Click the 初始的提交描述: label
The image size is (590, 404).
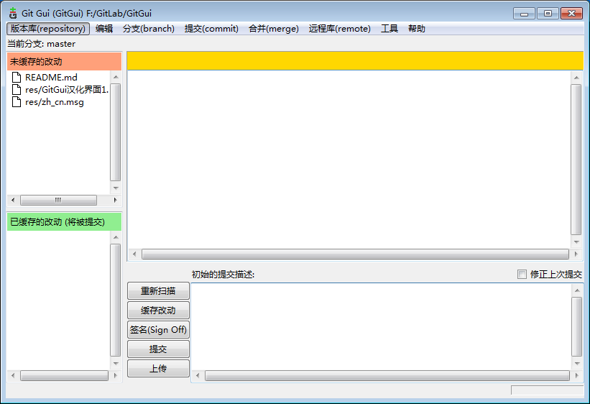click(223, 275)
